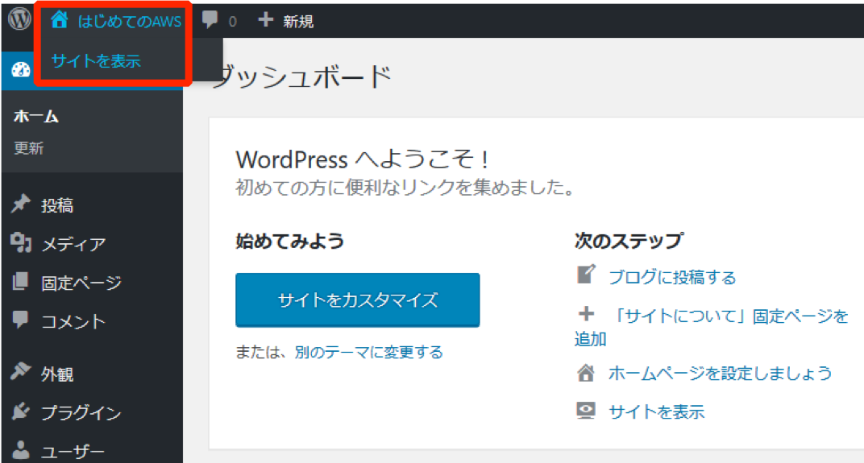Click the plus icon beside 「サイトについて」固定ページ
This screenshot has height=463, width=864.
click(586, 314)
